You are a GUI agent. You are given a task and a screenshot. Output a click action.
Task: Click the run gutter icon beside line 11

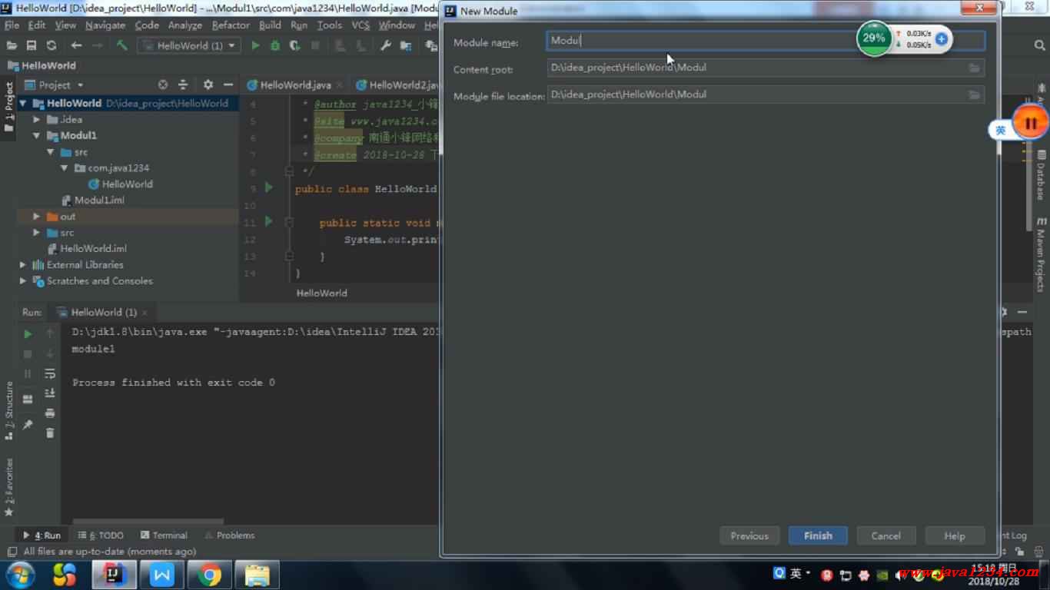(x=268, y=221)
